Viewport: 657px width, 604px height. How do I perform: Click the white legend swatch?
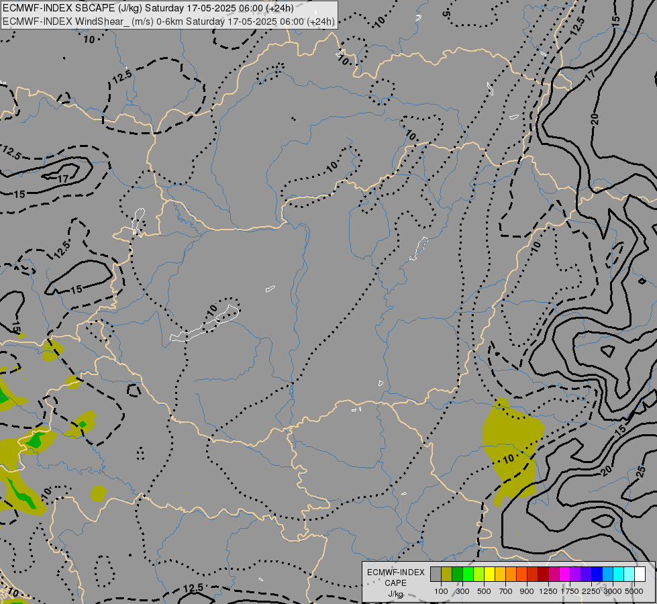640,574
